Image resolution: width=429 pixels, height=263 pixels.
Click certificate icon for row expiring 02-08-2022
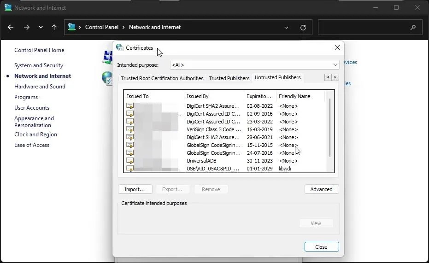click(130, 106)
